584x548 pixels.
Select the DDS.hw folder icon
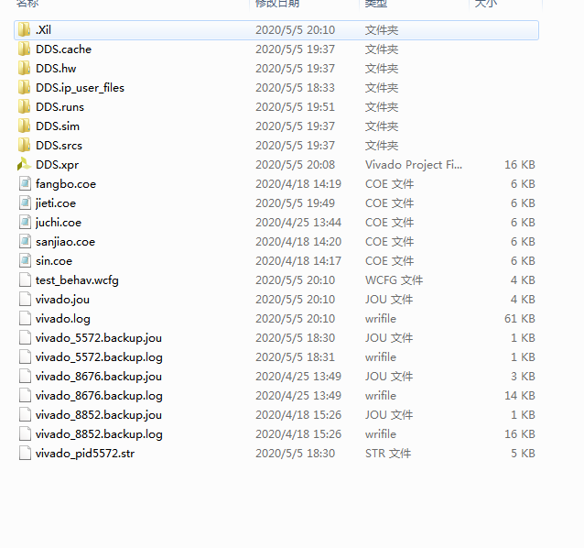pyautogui.click(x=24, y=68)
